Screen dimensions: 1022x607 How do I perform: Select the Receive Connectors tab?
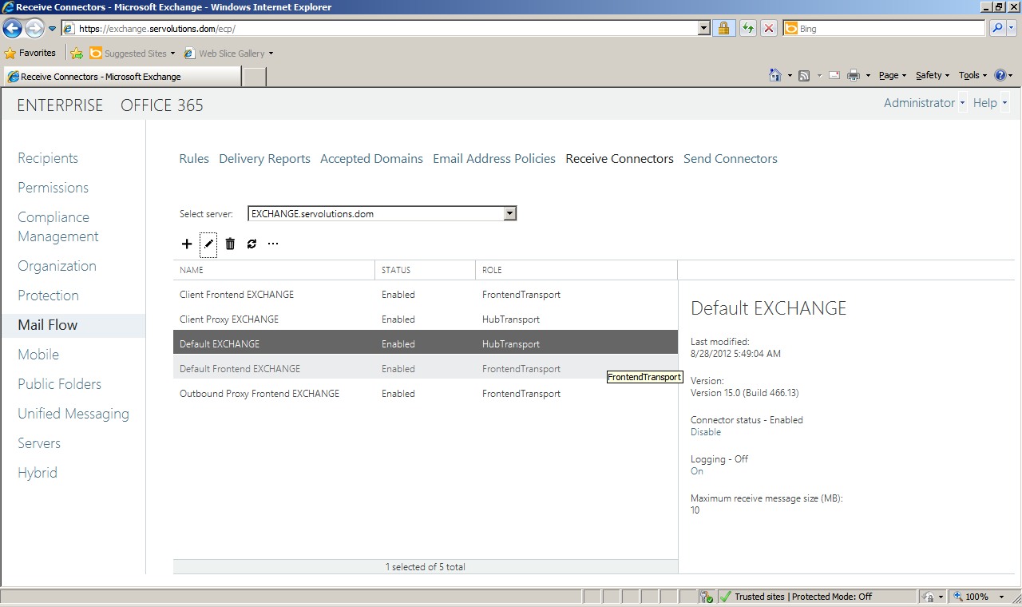pyautogui.click(x=620, y=159)
